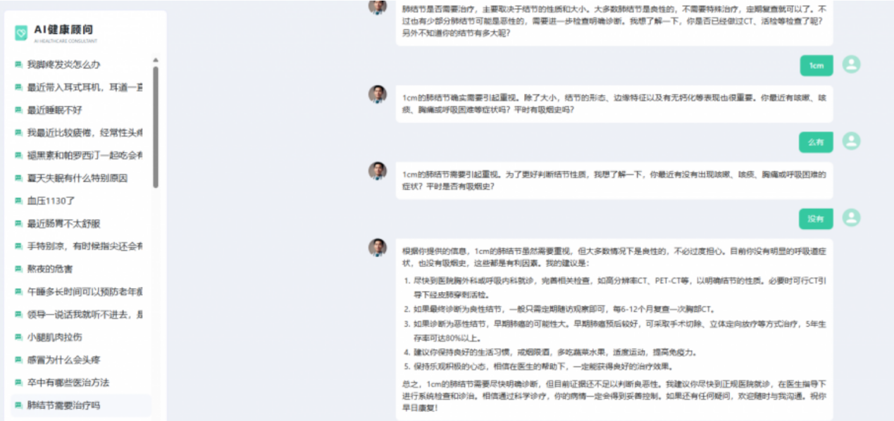
Task: Click doctor avatar next to the numbered advice reply
Action: click(378, 247)
